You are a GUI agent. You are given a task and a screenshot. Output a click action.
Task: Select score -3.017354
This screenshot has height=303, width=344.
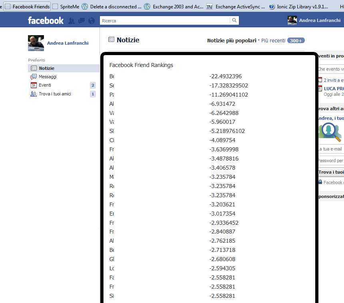(x=222, y=214)
